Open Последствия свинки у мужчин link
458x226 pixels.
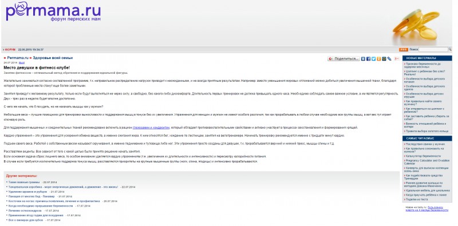(425, 144)
